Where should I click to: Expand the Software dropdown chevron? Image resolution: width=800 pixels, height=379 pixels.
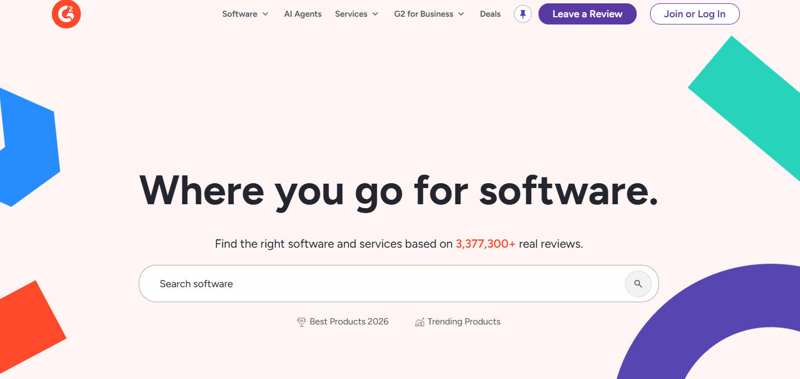pyautogui.click(x=265, y=14)
